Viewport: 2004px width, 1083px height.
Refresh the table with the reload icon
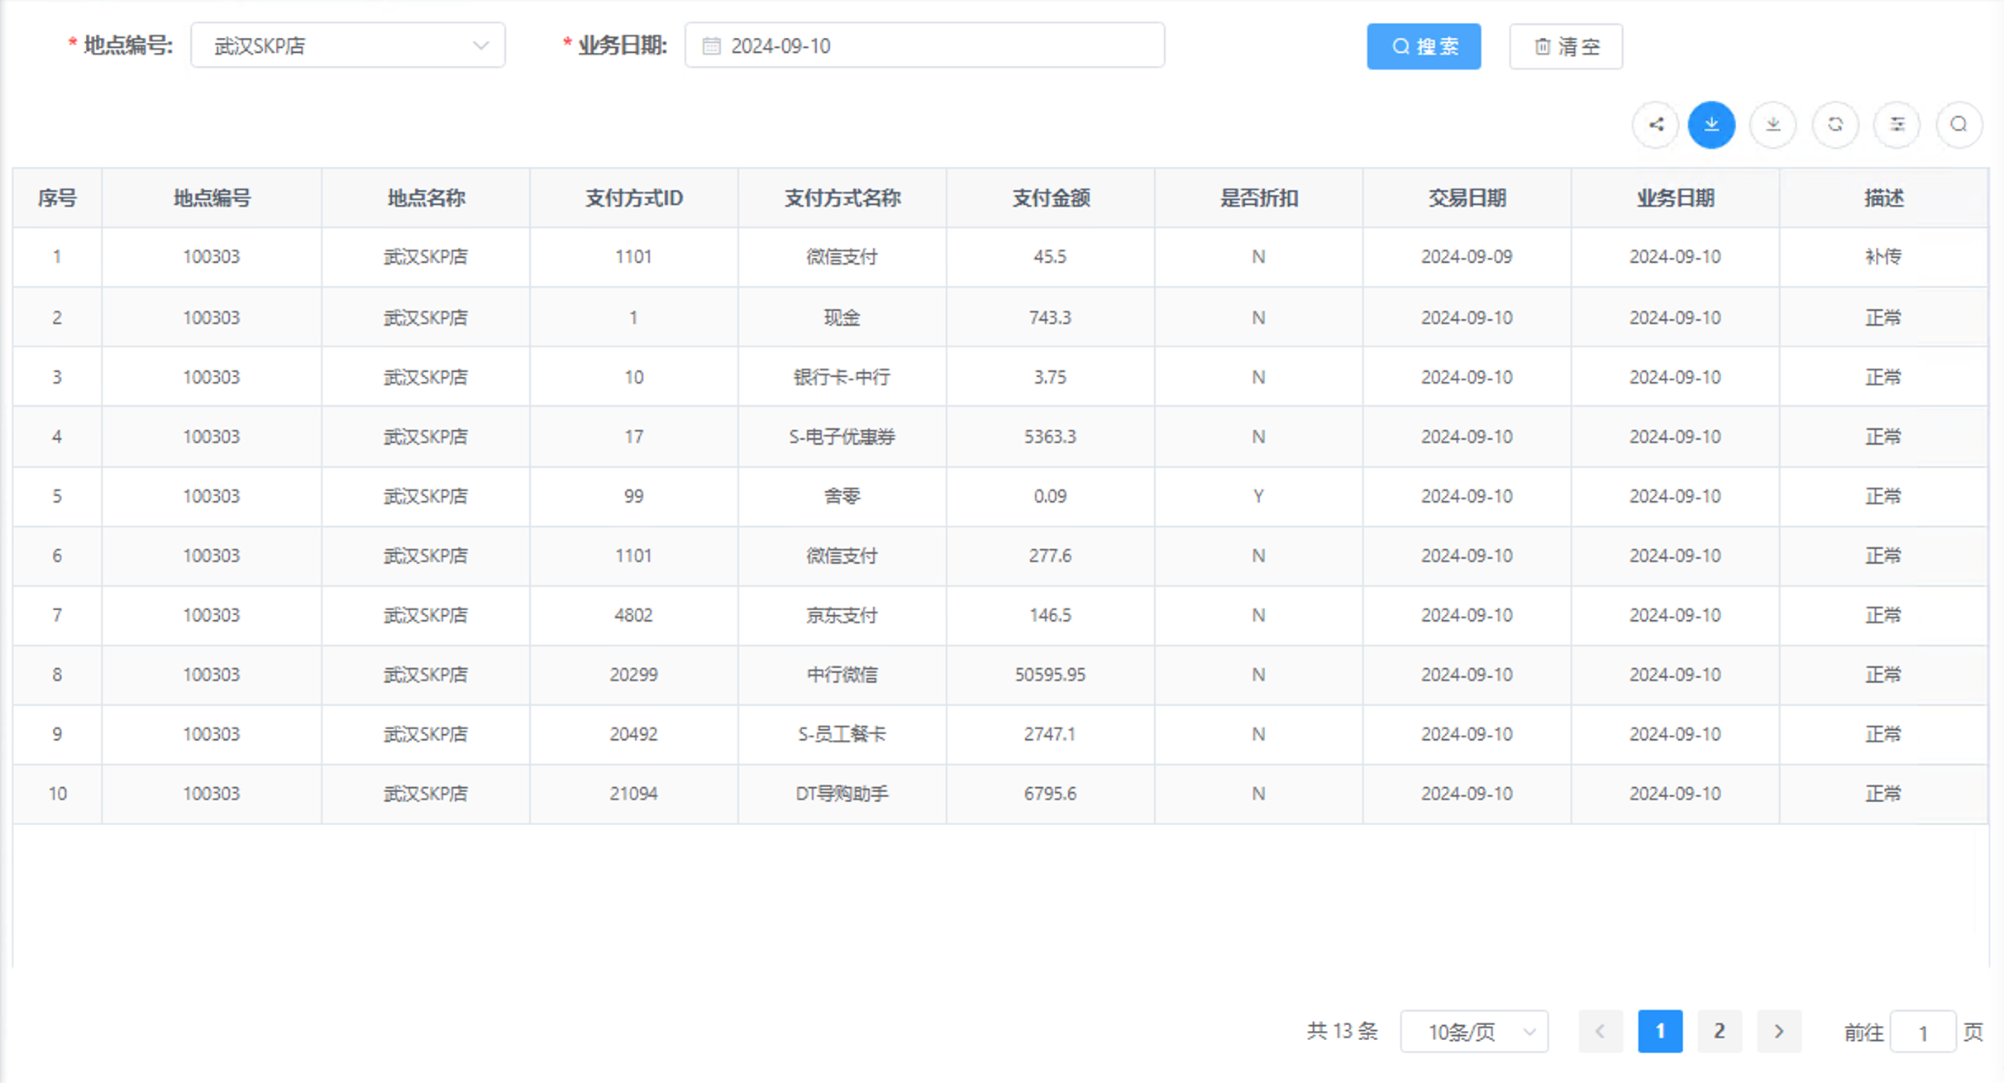pyautogui.click(x=1835, y=125)
